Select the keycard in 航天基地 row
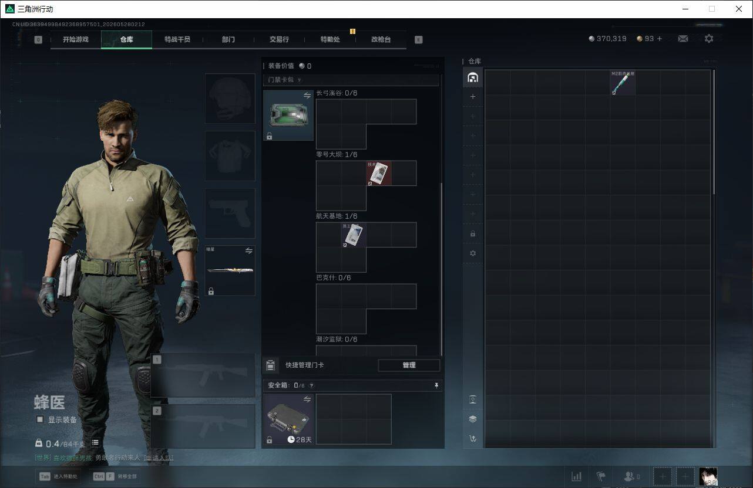Viewport: 753px width, 488px height. (354, 235)
